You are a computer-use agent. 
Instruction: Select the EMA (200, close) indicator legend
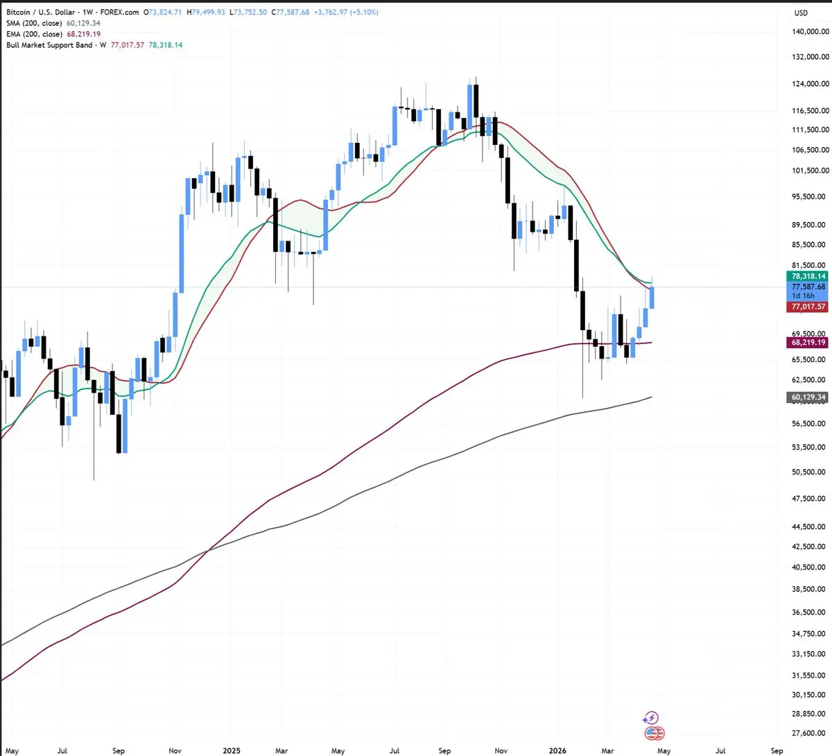click(34, 34)
